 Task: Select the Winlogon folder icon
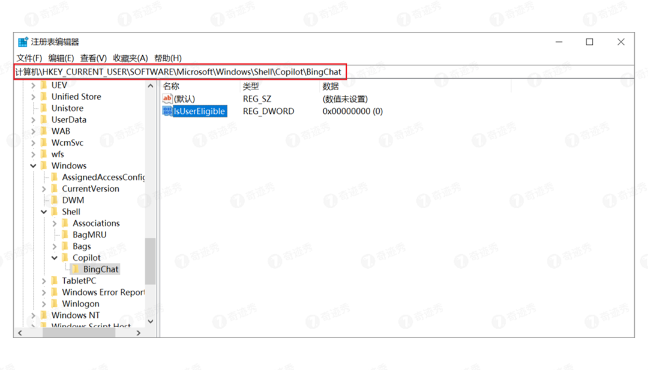pyautogui.click(x=55, y=303)
